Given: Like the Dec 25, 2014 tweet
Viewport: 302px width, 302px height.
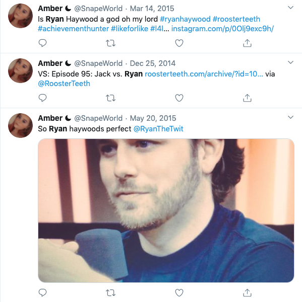Looking at the screenshot, I should pyautogui.click(x=179, y=98).
